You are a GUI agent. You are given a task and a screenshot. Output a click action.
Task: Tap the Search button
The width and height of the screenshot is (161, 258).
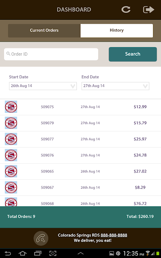click(x=133, y=54)
